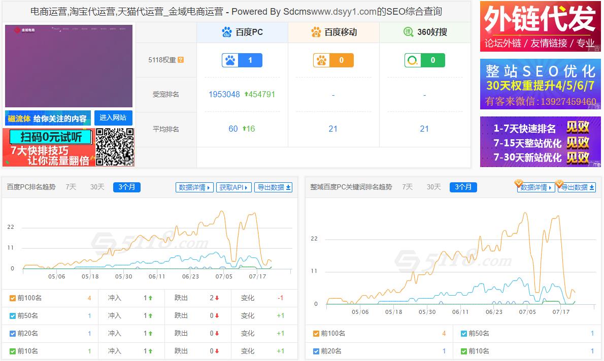The image size is (604, 361).
Task: Toggle 前50名 checkbox in left chart legend
Action: pos(13,315)
